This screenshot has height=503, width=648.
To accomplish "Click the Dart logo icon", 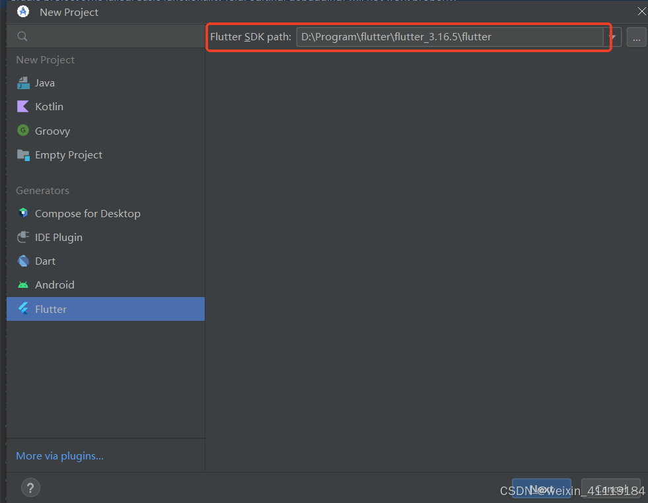I will 23,261.
